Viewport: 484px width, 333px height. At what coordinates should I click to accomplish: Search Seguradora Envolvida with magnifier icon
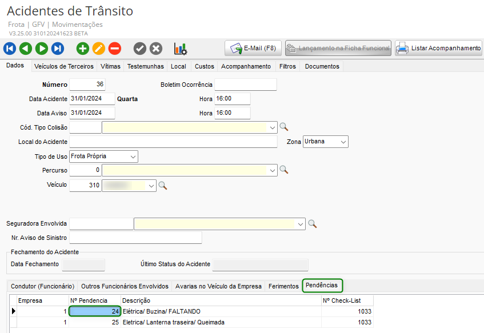312,224
